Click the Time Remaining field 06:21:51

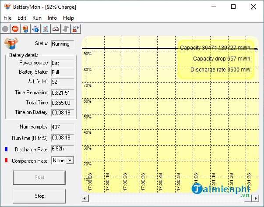(63, 93)
